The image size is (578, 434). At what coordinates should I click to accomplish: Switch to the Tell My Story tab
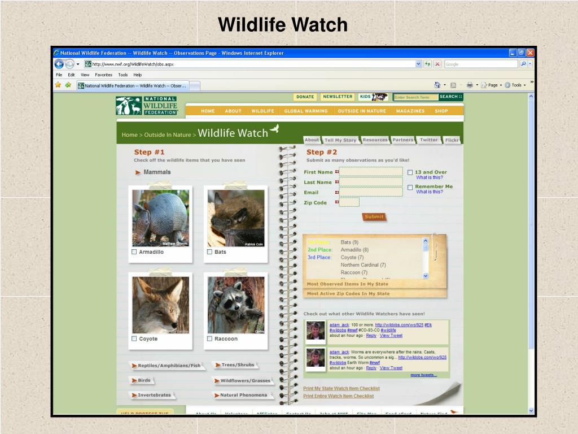click(x=340, y=140)
